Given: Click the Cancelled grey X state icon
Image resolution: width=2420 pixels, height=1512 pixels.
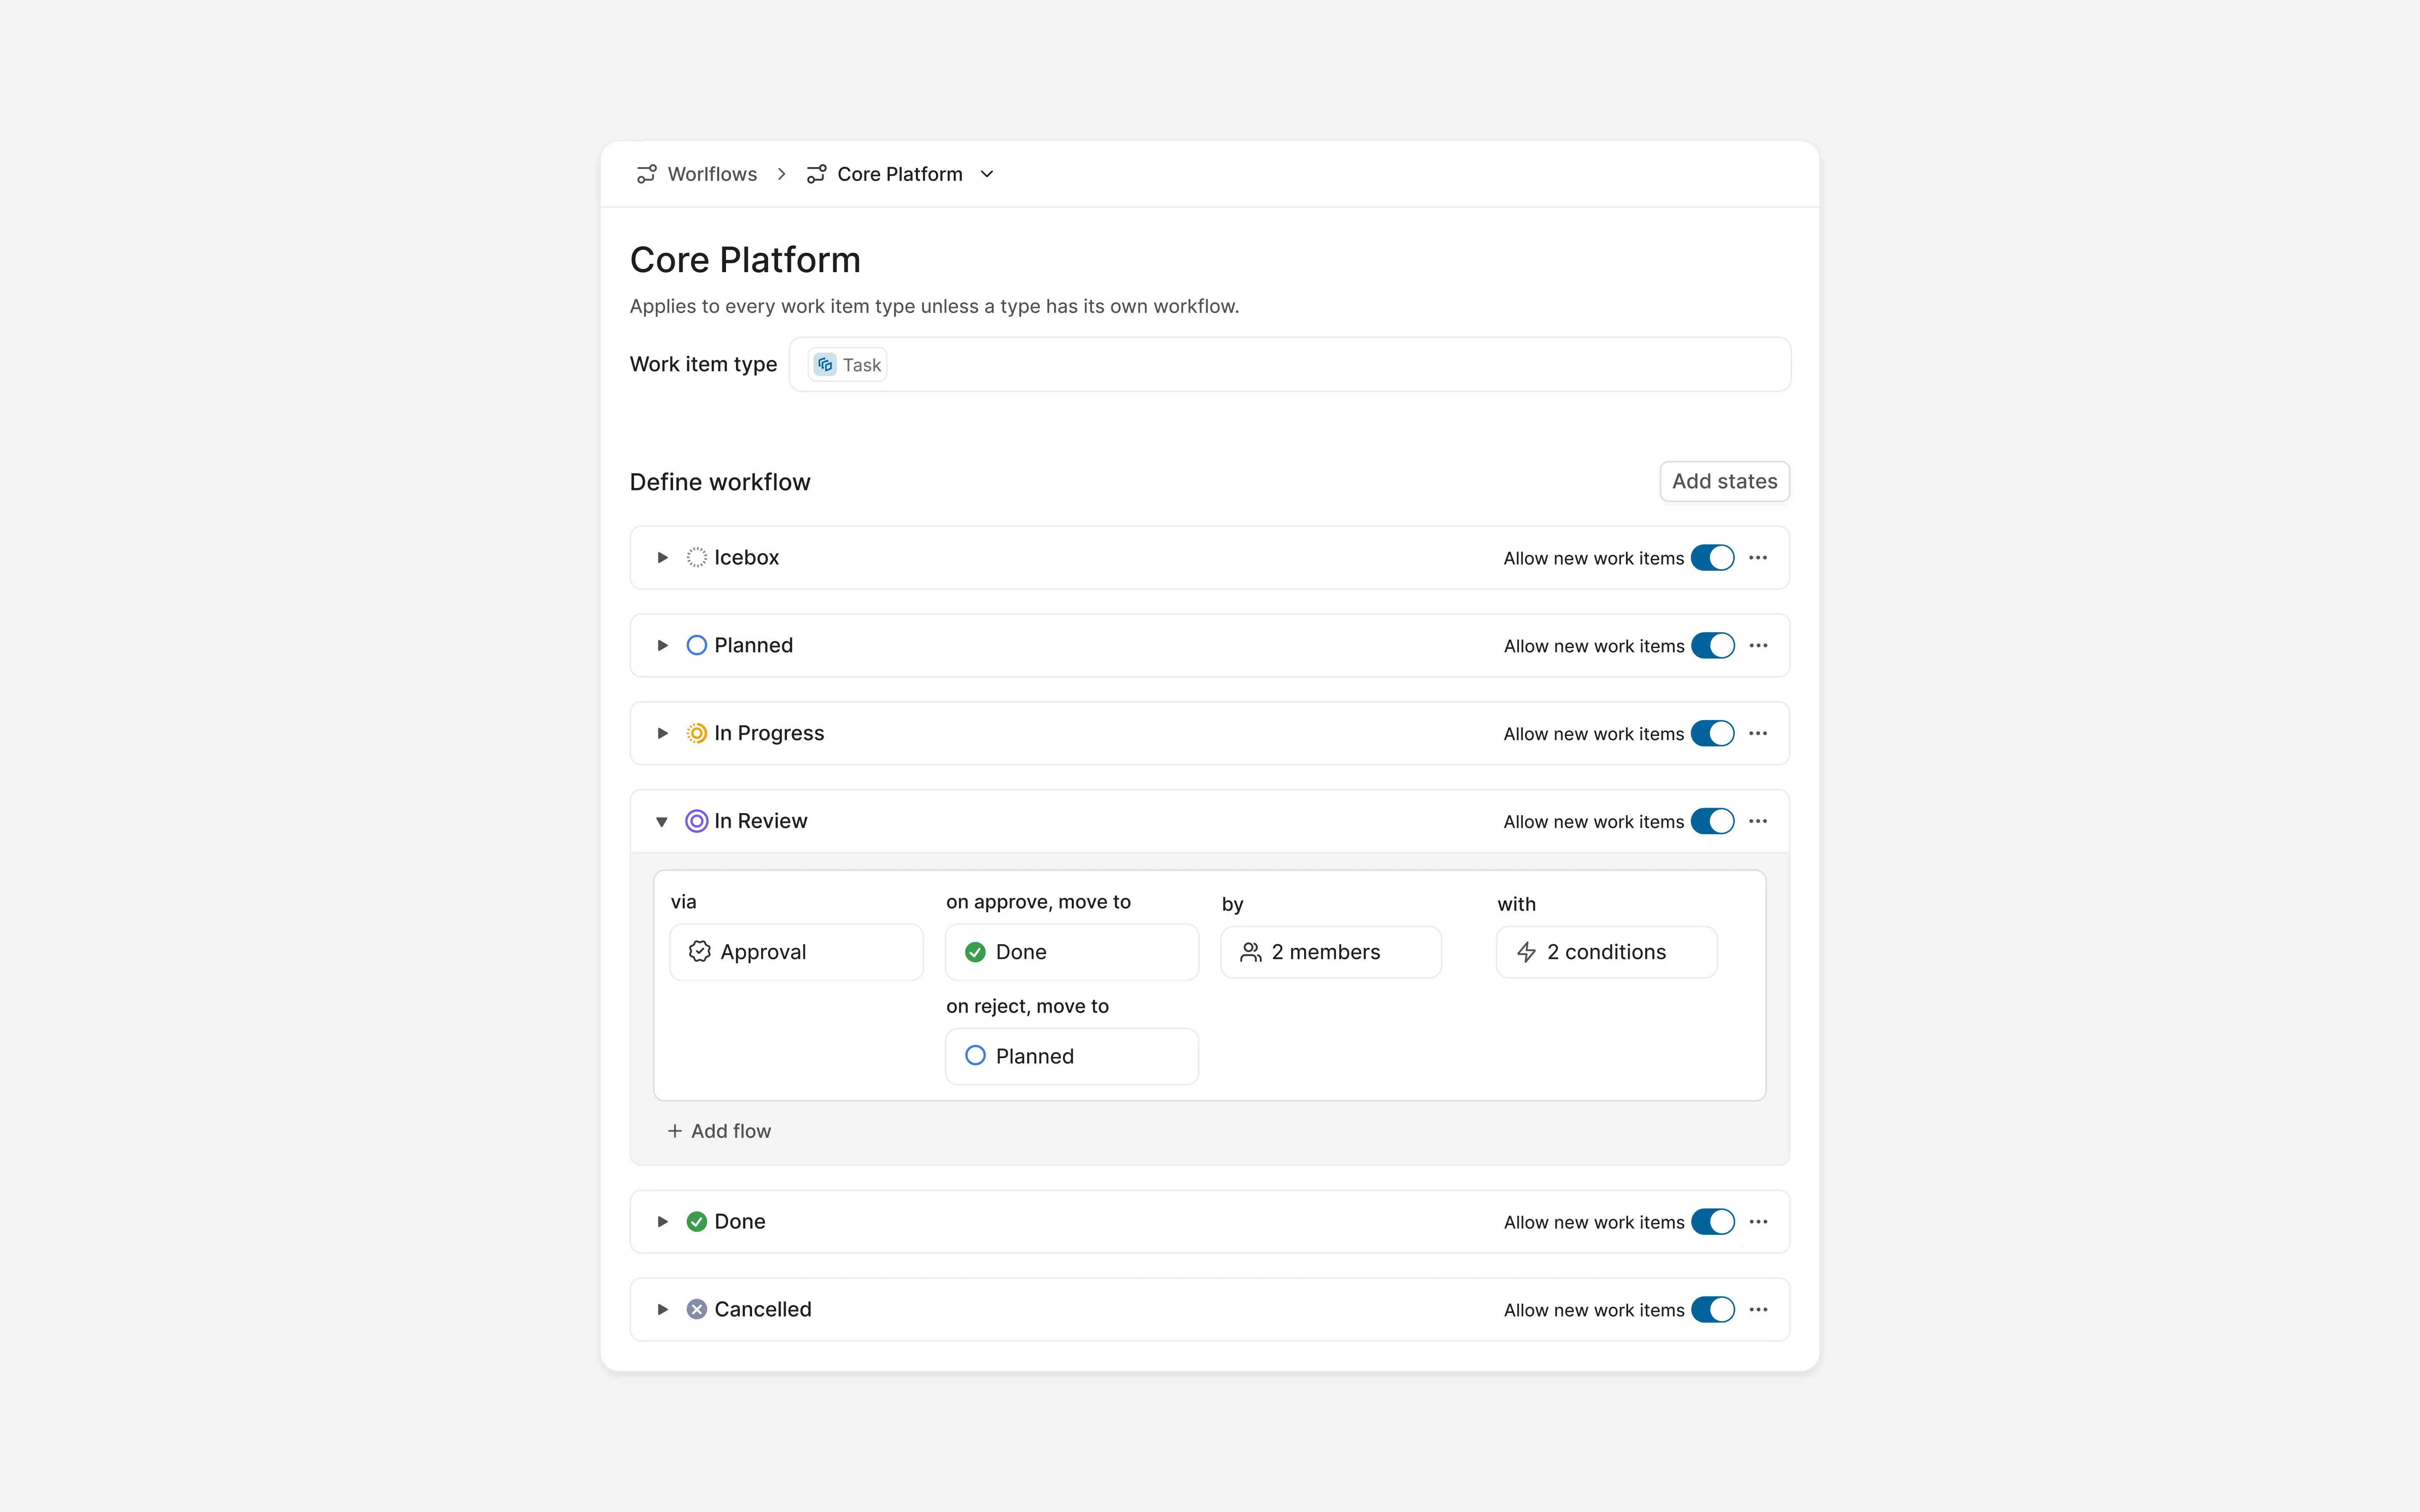Looking at the screenshot, I should [697, 1310].
